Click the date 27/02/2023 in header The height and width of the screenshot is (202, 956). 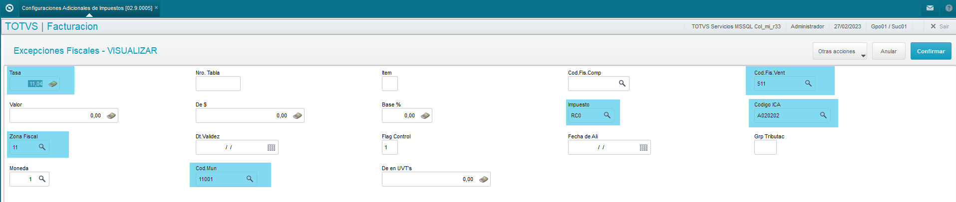click(x=847, y=26)
